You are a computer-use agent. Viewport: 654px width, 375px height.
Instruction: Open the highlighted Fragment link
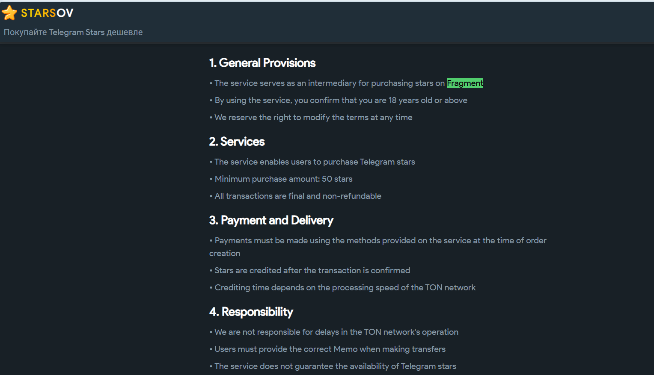pyautogui.click(x=465, y=83)
